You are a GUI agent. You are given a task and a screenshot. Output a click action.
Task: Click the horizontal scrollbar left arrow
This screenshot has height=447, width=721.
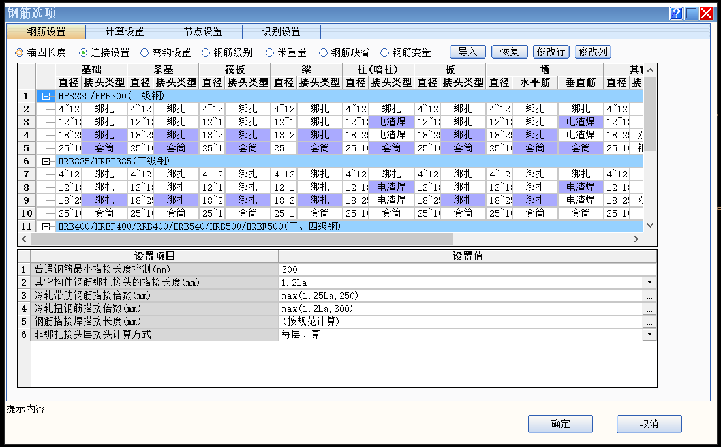[24, 239]
